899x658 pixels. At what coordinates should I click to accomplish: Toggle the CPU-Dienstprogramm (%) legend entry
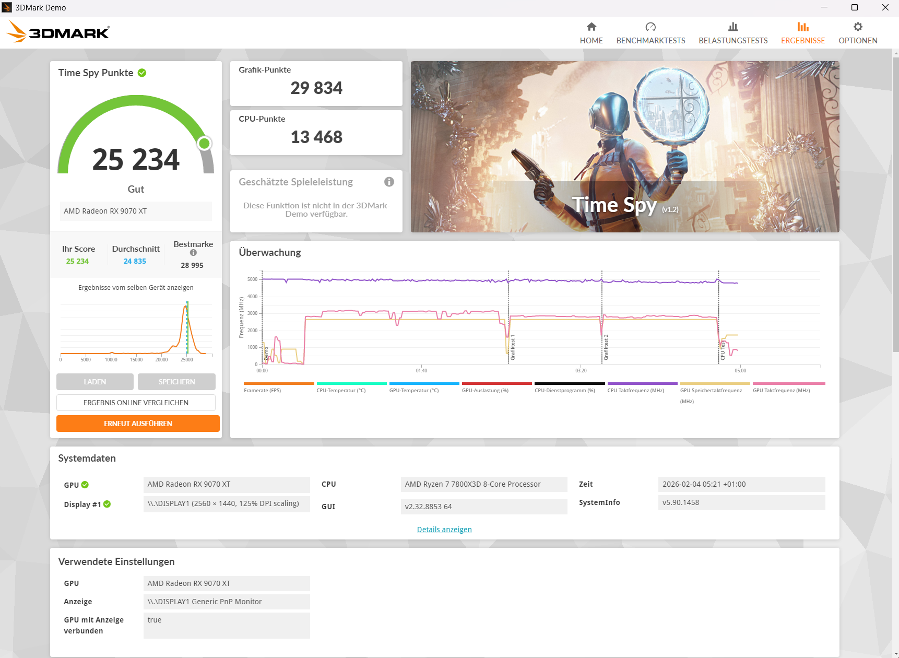(x=570, y=387)
